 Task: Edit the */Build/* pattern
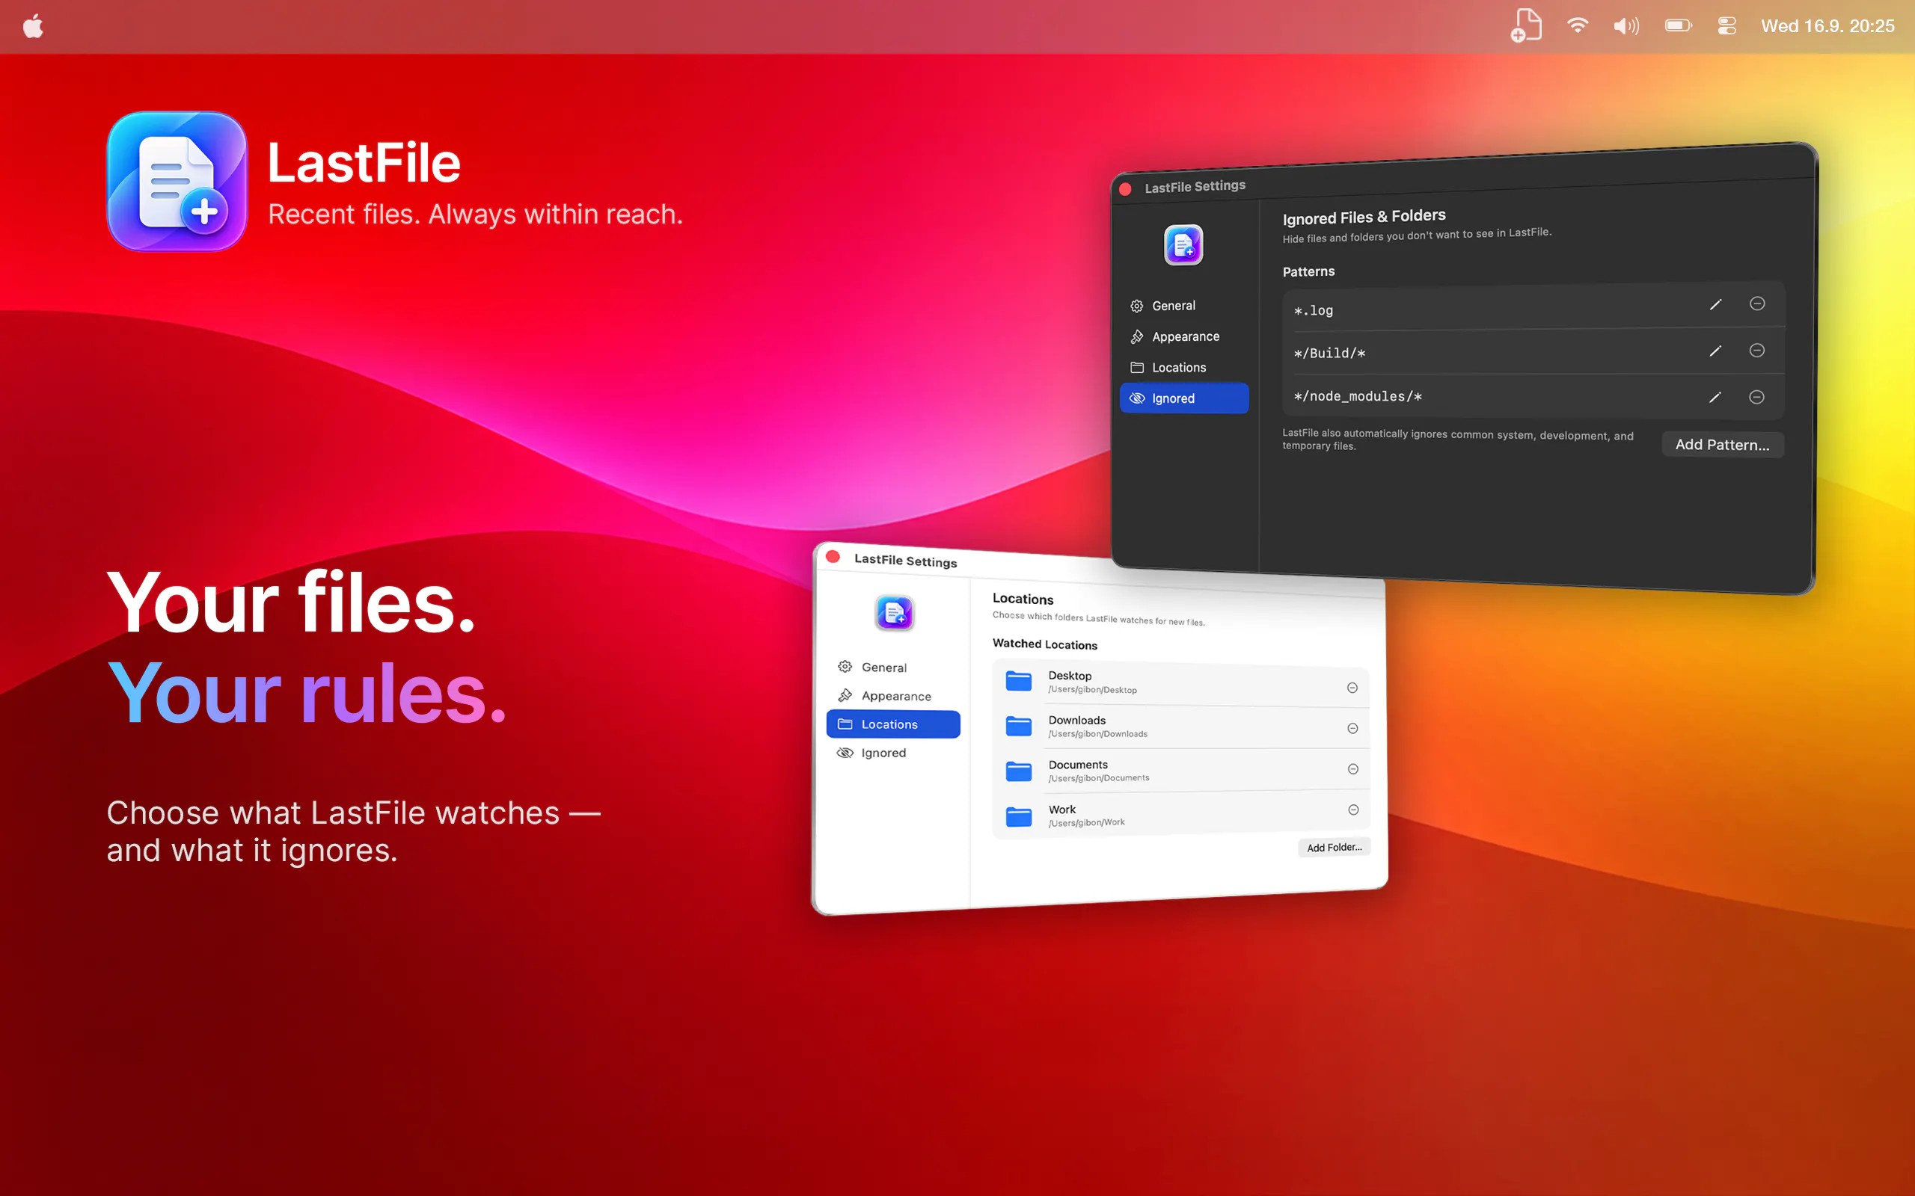point(1715,351)
